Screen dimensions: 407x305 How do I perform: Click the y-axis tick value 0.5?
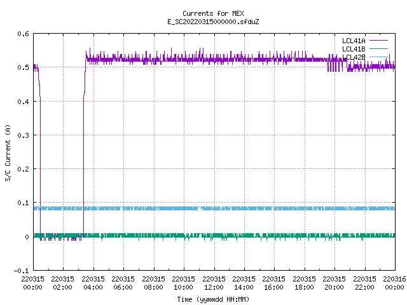[23, 67]
